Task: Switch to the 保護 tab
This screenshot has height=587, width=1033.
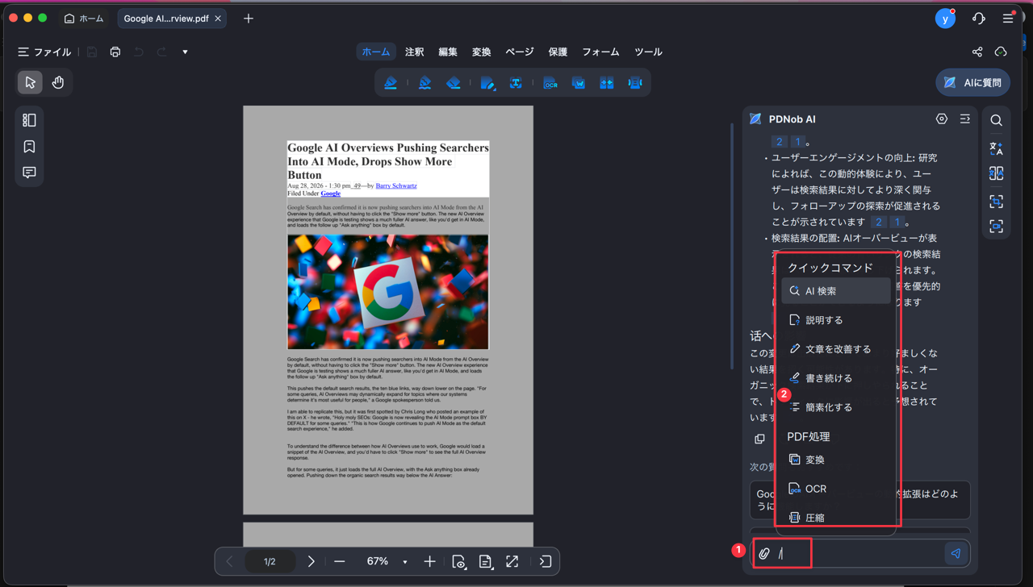Action: [x=558, y=52]
